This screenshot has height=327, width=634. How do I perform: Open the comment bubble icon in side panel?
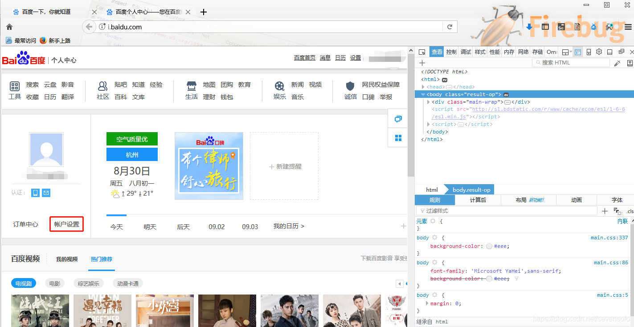click(397, 119)
